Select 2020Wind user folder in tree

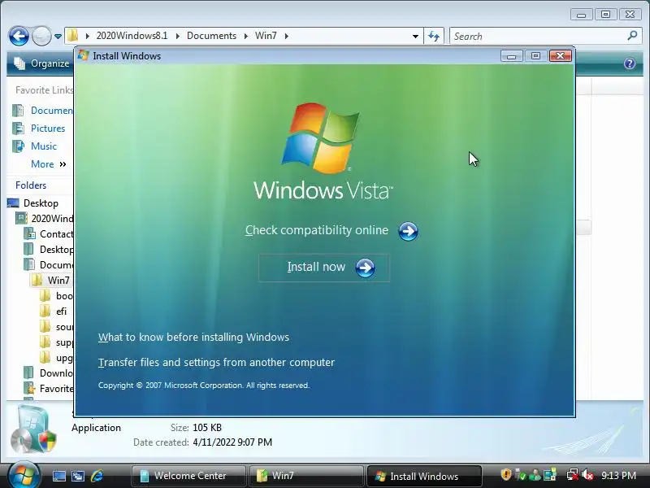(45, 218)
